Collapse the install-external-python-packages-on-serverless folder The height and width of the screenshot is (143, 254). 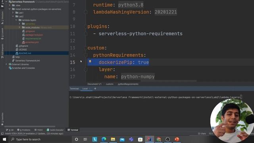click(10, 9)
